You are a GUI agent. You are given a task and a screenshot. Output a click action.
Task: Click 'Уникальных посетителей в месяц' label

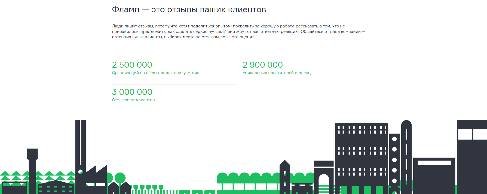pyautogui.click(x=277, y=73)
